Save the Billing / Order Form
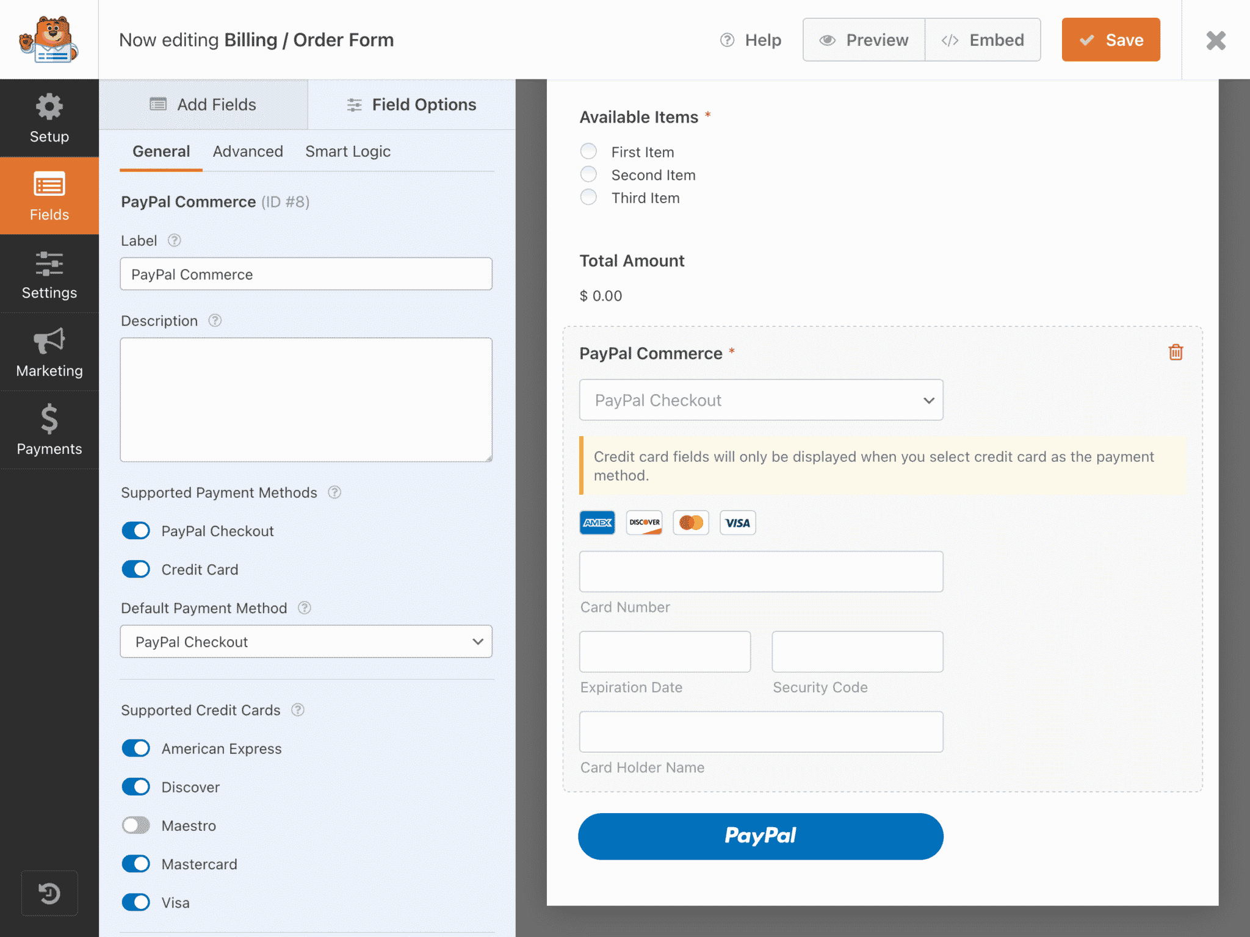Viewport: 1250px width, 937px height. (x=1110, y=39)
